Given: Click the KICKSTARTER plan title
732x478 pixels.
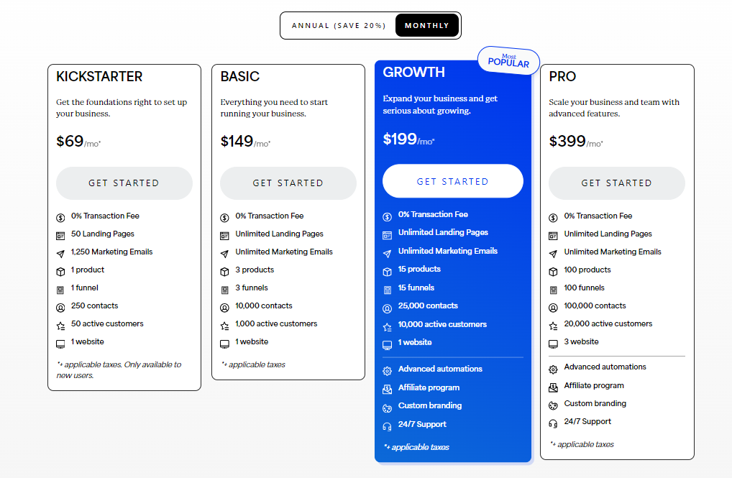Looking at the screenshot, I should pyautogui.click(x=99, y=77).
